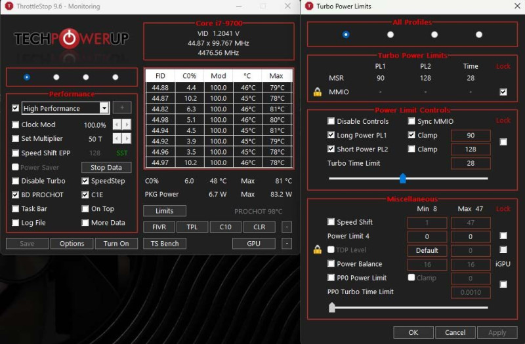Enable Sync MMIO checkbox
The height and width of the screenshot is (344, 525).
point(411,121)
